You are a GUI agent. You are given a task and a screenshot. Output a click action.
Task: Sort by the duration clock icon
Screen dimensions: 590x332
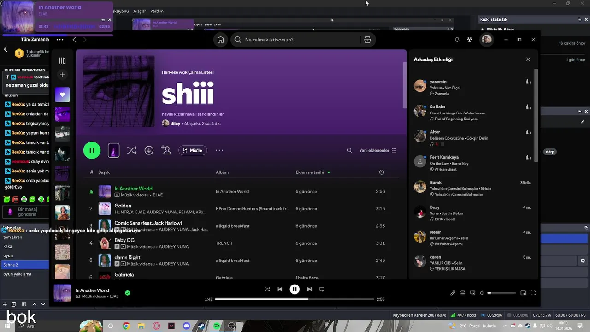(381, 172)
